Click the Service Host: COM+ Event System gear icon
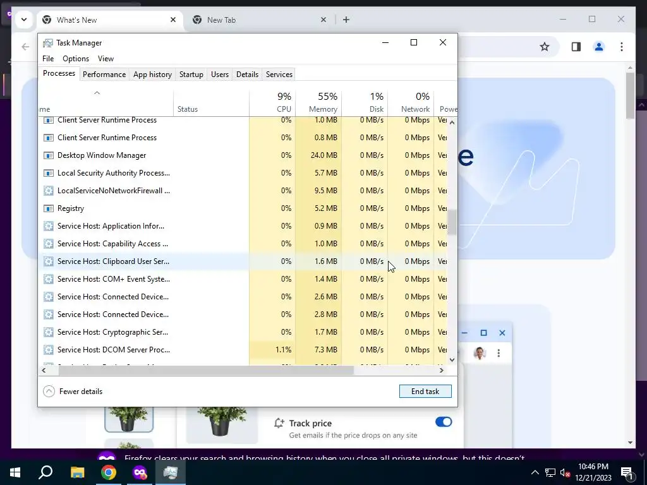Viewport: 647px width, 485px height. (x=49, y=279)
